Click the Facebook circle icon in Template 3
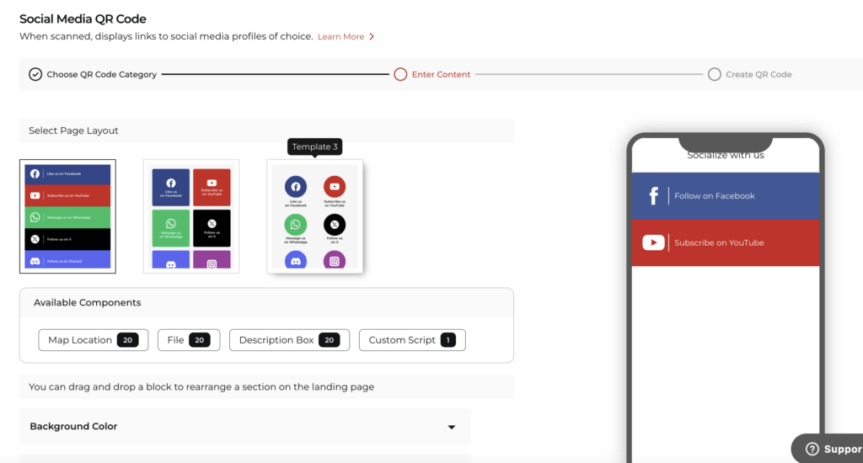The height and width of the screenshot is (463, 863). [x=296, y=186]
